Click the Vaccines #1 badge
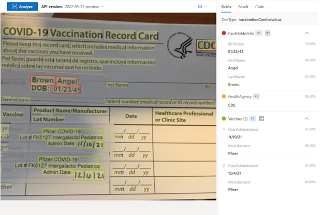323x215 pixels. 253,118
